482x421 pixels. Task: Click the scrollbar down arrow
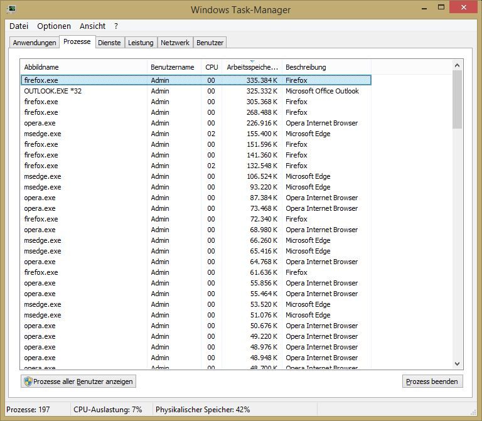(457, 364)
